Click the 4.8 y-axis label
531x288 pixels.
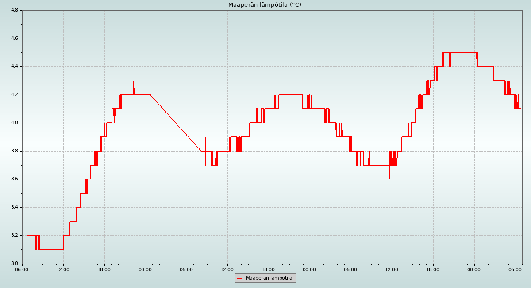pos(13,10)
